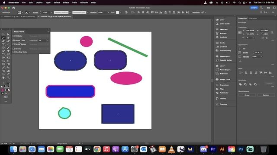This screenshot has height=155, width=277.
Task: Click the X position field in Transform
Action: (x=250, y=31)
